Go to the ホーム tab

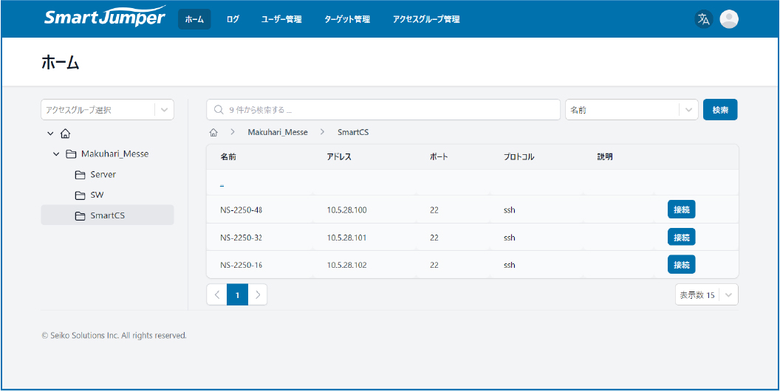click(x=194, y=19)
